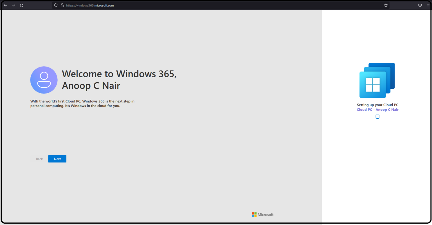Image resolution: width=432 pixels, height=225 pixels.
Task: Click the browser back arrow
Action: click(5, 5)
